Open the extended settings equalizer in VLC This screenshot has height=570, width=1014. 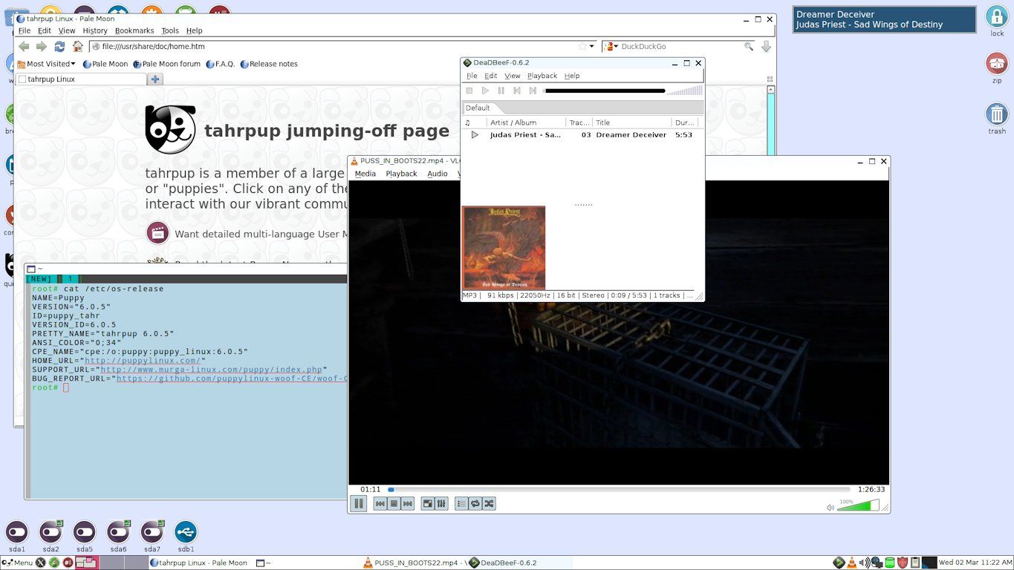441,503
